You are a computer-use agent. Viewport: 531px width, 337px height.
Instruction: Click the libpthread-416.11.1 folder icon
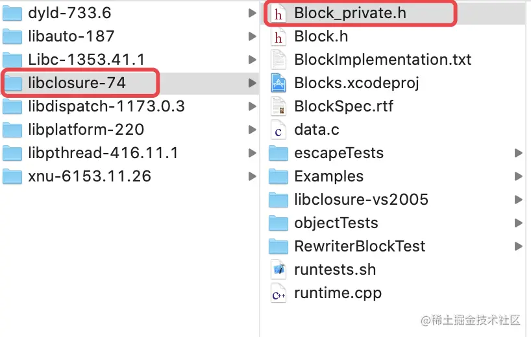click(13, 153)
